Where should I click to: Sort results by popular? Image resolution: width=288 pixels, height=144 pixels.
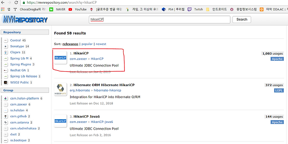[x=87, y=44]
